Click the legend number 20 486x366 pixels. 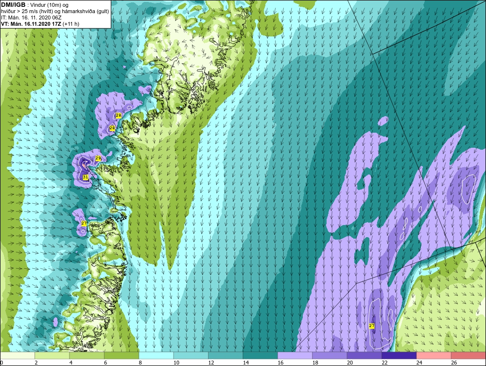(x=350, y=363)
